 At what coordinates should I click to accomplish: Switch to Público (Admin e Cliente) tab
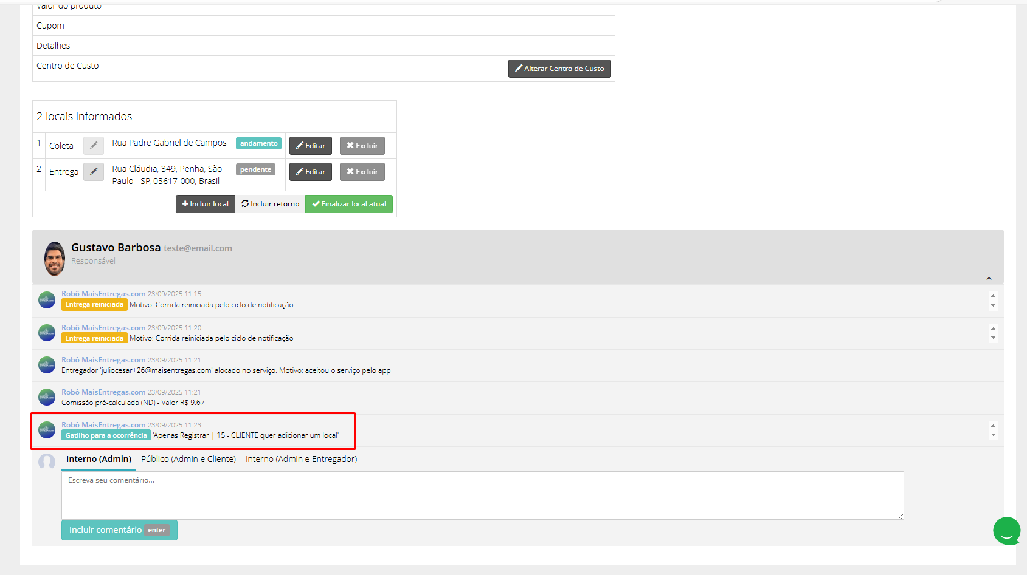188,459
